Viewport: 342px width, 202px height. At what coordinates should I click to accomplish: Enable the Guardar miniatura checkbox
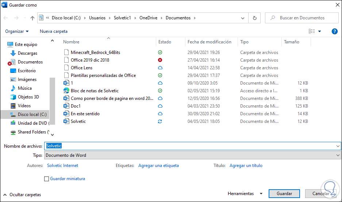pos(46,179)
